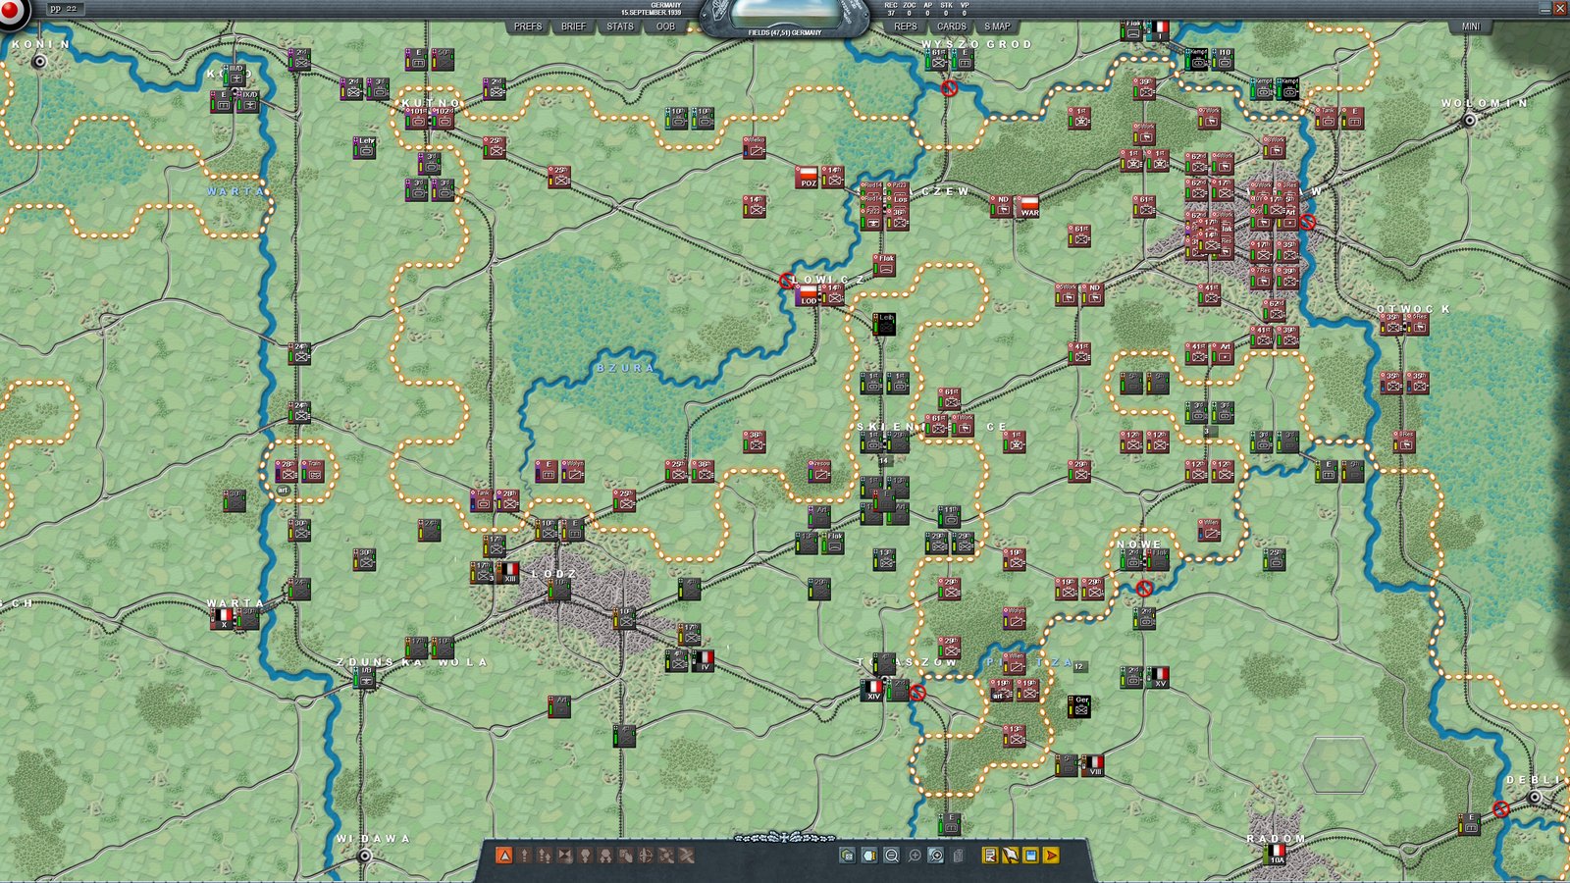The image size is (1570, 883).
Task: Click the yellow save disk icon
Action: [1030, 856]
